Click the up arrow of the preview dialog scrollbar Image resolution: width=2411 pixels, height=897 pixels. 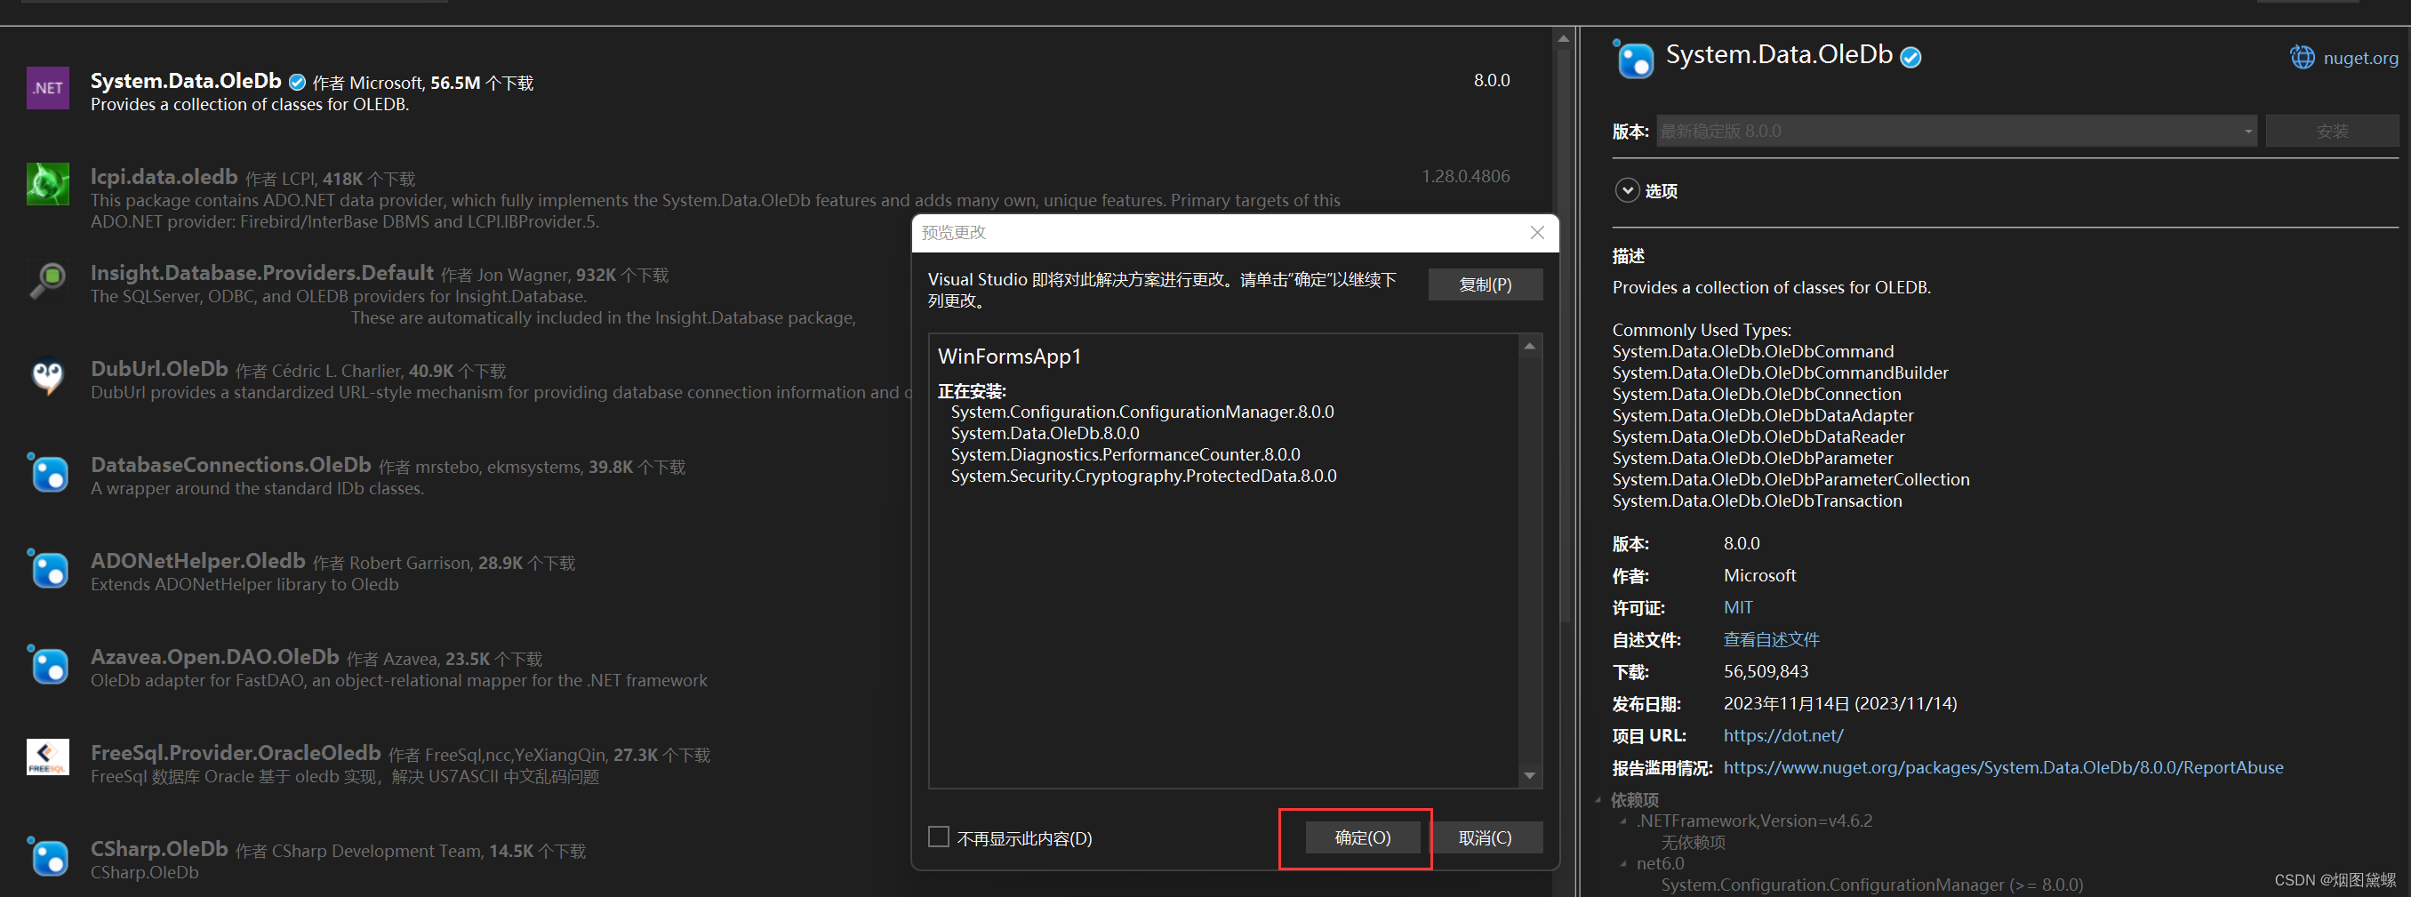click(1529, 347)
